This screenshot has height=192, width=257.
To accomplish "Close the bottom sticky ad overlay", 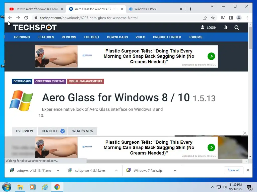I will pos(245,133).
